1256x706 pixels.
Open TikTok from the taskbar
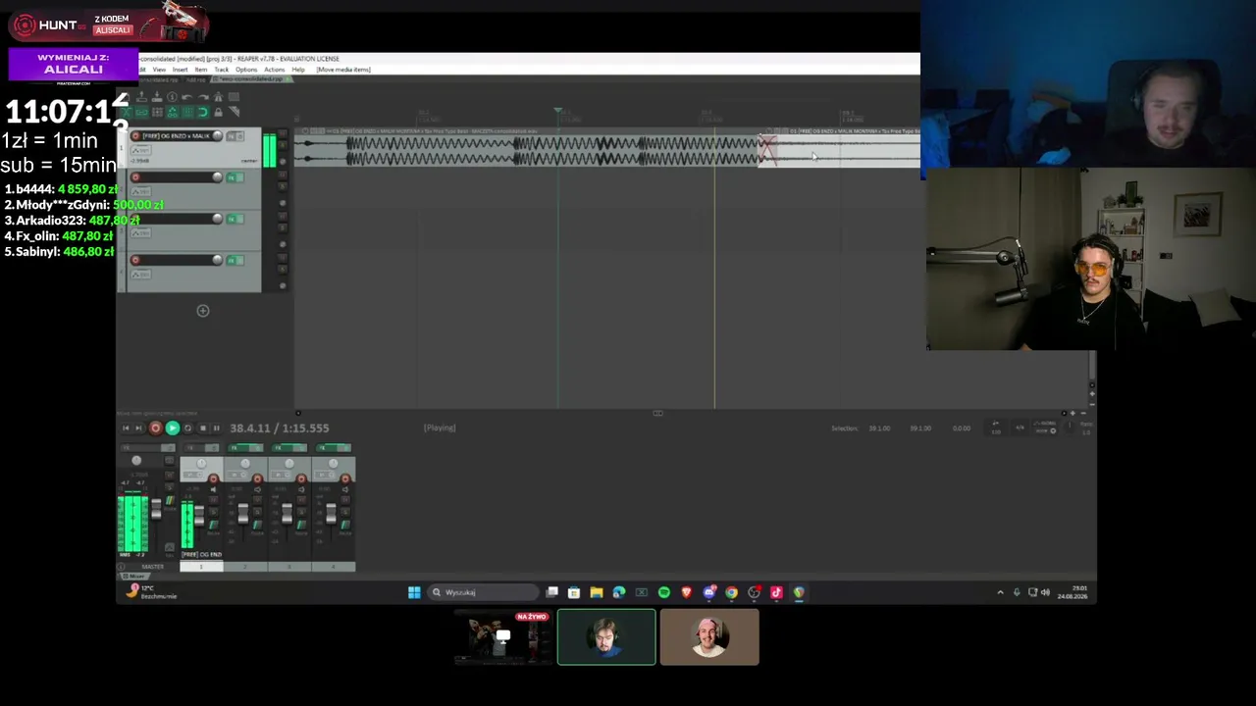[x=776, y=592]
